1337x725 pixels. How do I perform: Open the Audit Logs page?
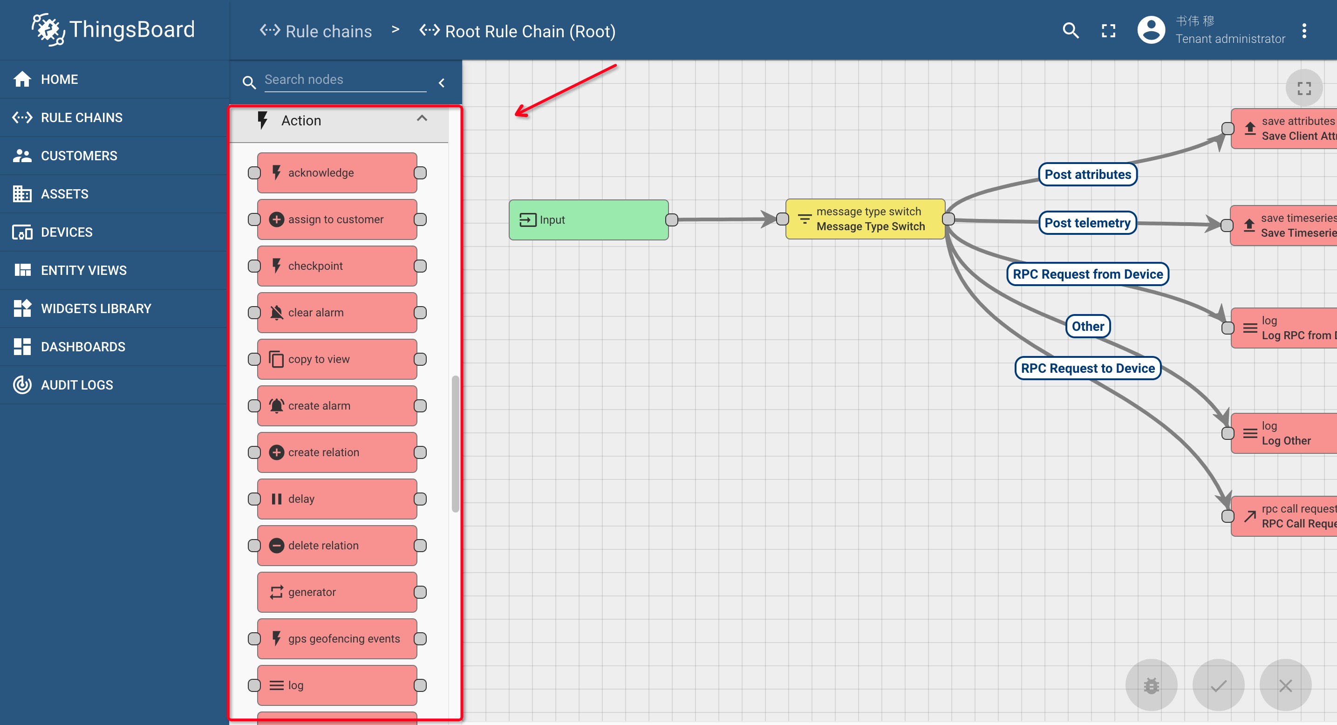pyautogui.click(x=77, y=384)
